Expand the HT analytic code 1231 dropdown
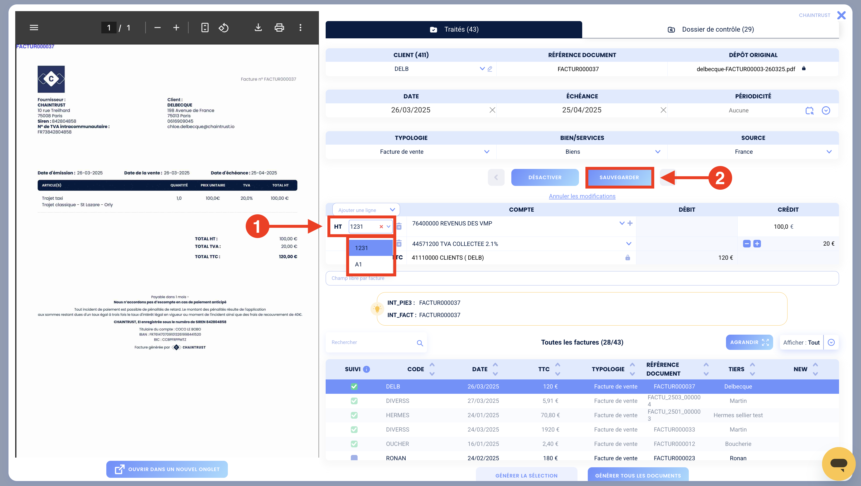Image resolution: width=861 pixels, height=486 pixels. point(388,227)
